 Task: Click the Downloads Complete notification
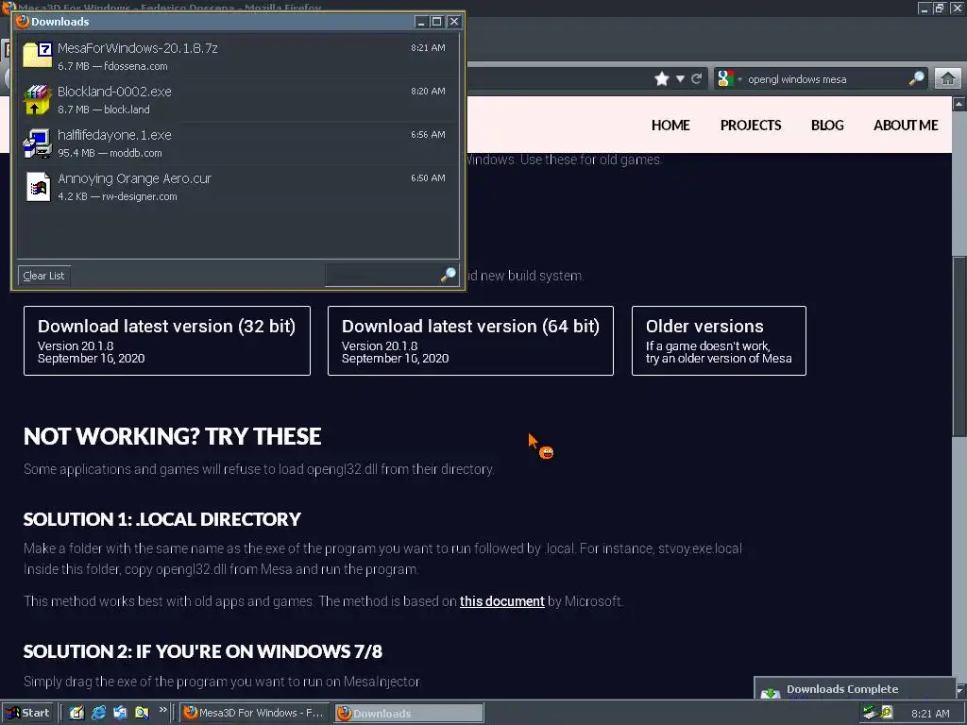pyautogui.click(x=855, y=688)
